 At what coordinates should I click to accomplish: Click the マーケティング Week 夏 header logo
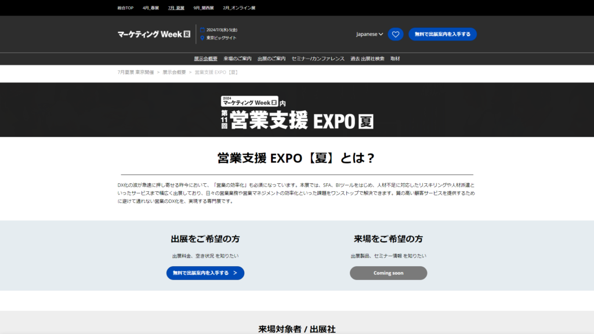(x=154, y=34)
